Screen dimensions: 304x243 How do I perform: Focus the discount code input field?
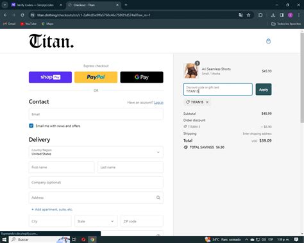tap(217, 89)
